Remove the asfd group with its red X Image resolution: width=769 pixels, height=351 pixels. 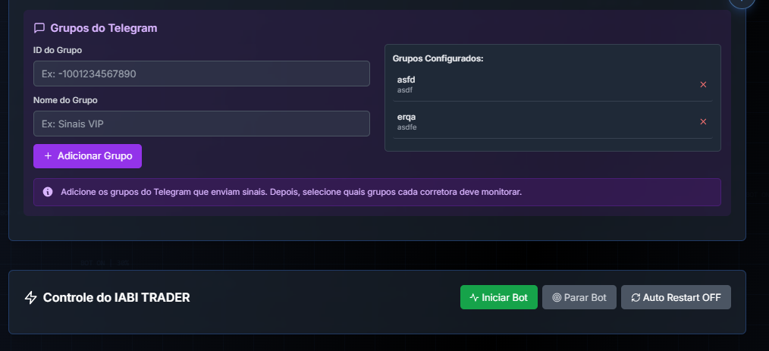click(x=703, y=84)
